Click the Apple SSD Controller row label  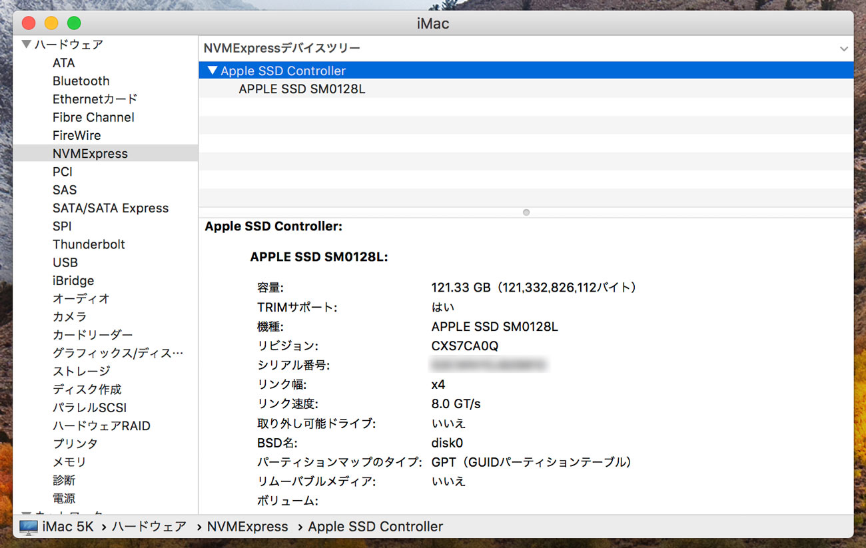pos(283,71)
